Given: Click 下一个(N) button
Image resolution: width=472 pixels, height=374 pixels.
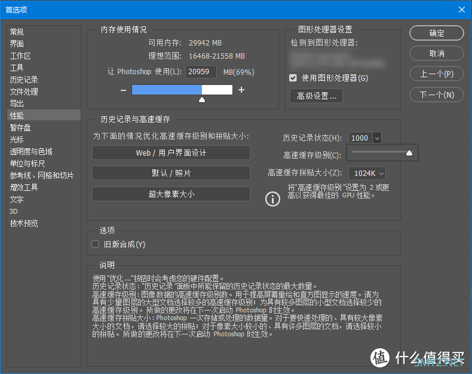Looking at the screenshot, I should 437,95.
